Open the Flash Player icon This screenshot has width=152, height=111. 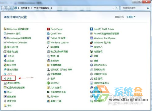click(48, 29)
